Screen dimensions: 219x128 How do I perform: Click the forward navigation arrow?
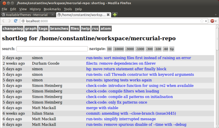coord(10,21)
